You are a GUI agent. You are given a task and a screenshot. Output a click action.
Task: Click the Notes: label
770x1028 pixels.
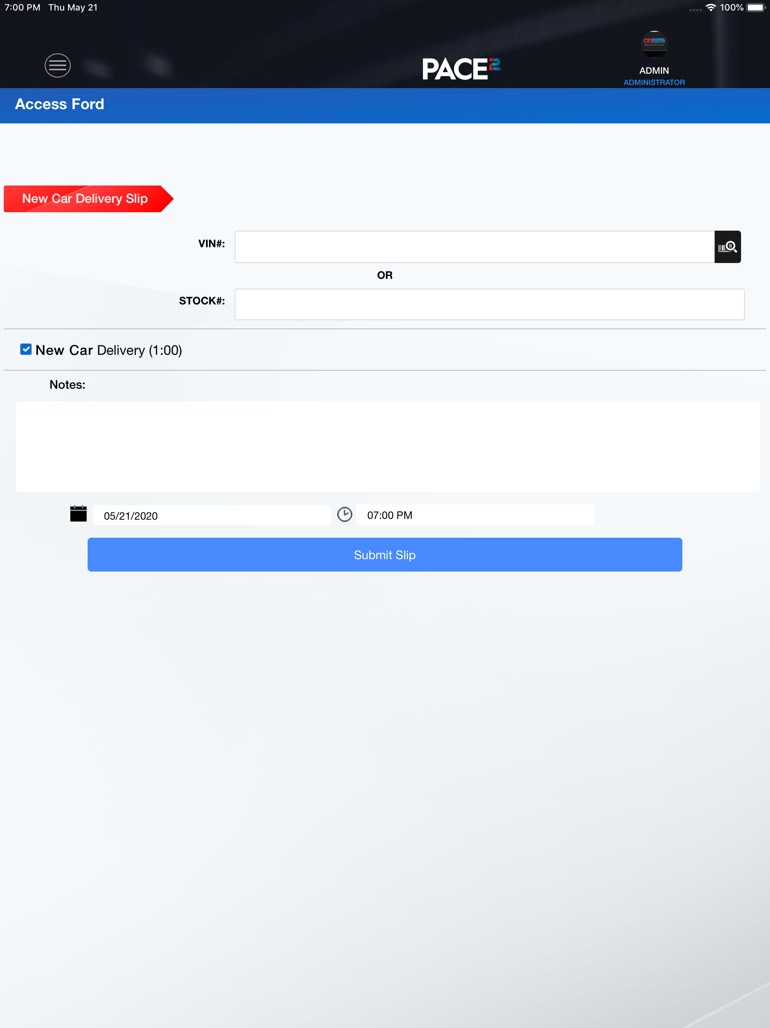point(67,385)
